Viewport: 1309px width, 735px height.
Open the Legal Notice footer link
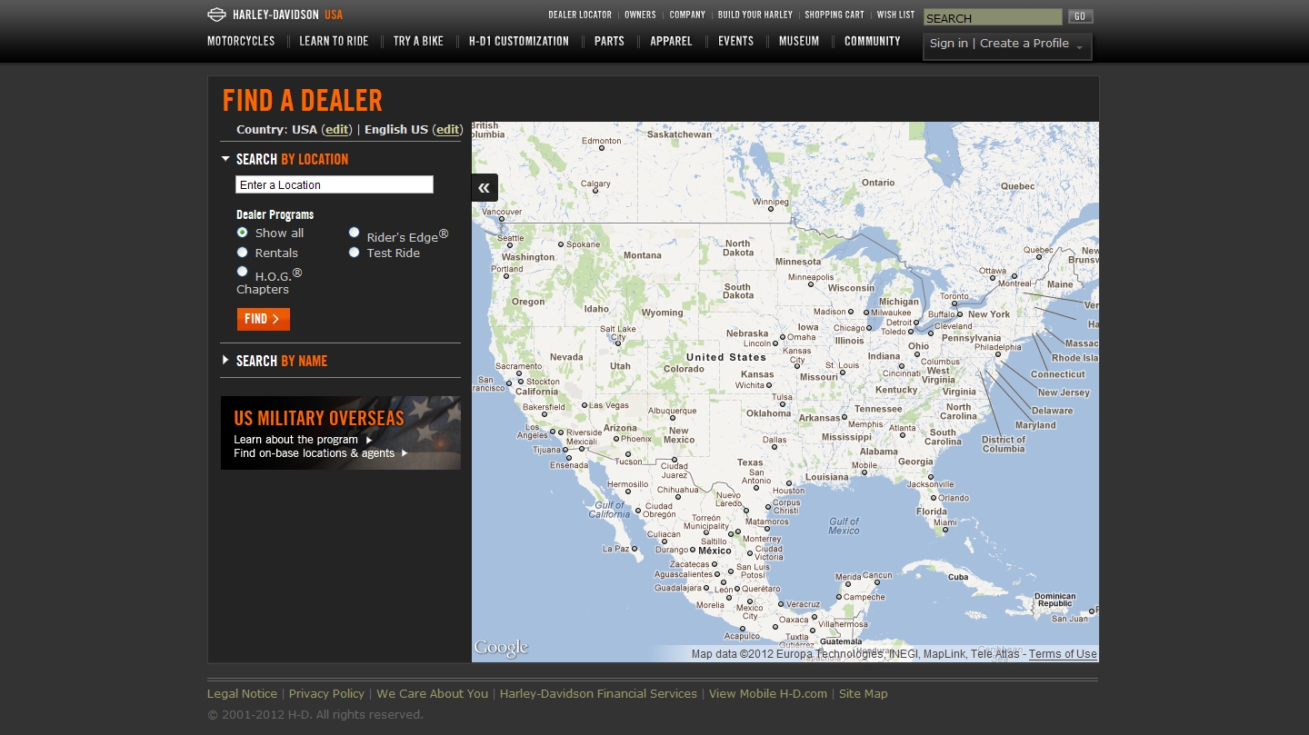(x=242, y=693)
